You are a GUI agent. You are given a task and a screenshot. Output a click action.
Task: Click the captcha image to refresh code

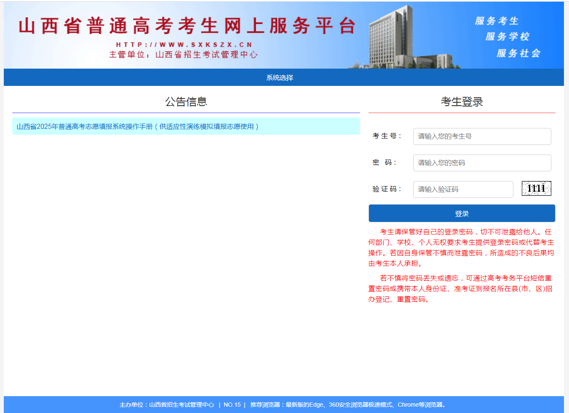click(536, 188)
